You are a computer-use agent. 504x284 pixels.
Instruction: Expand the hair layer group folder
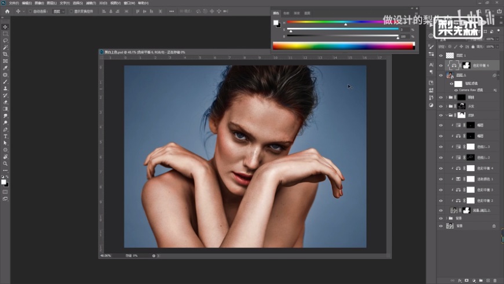tap(446, 106)
